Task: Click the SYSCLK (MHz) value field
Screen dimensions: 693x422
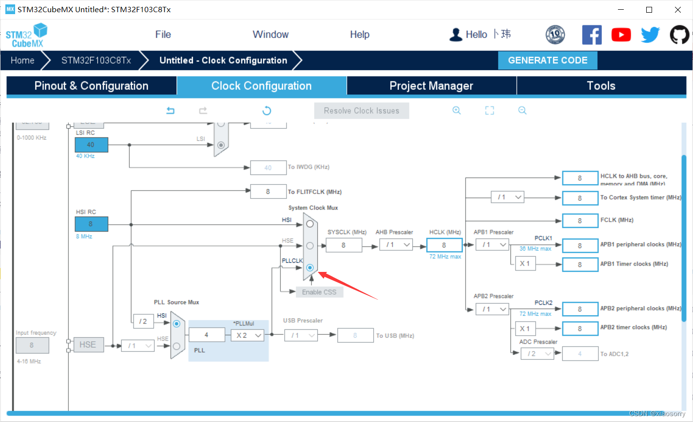Action: click(x=344, y=245)
